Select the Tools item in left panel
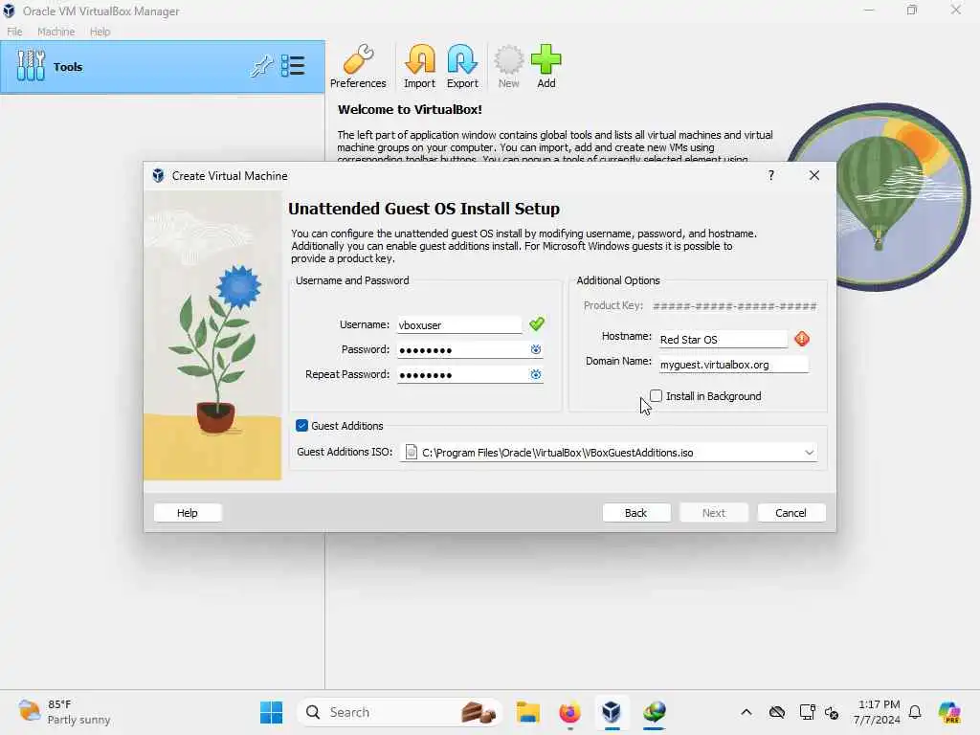980x735 pixels. tap(163, 67)
